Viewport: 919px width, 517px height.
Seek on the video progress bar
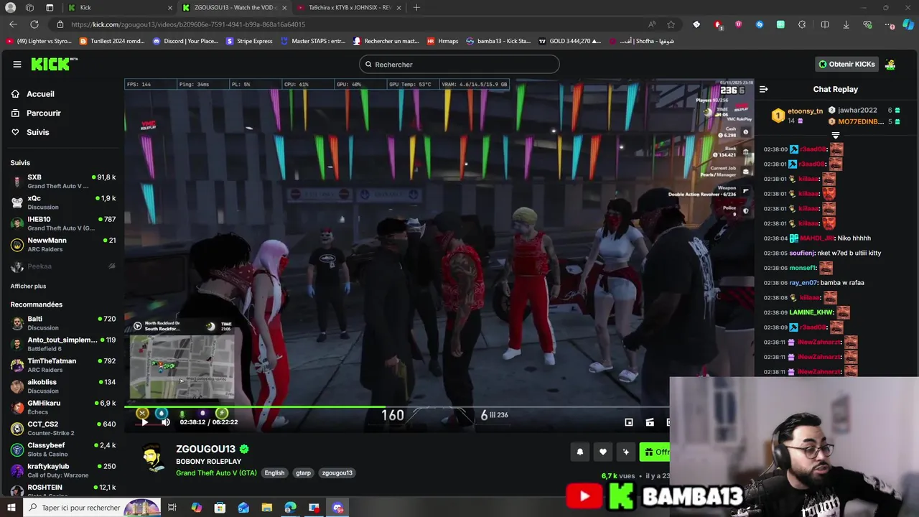(x=439, y=407)
